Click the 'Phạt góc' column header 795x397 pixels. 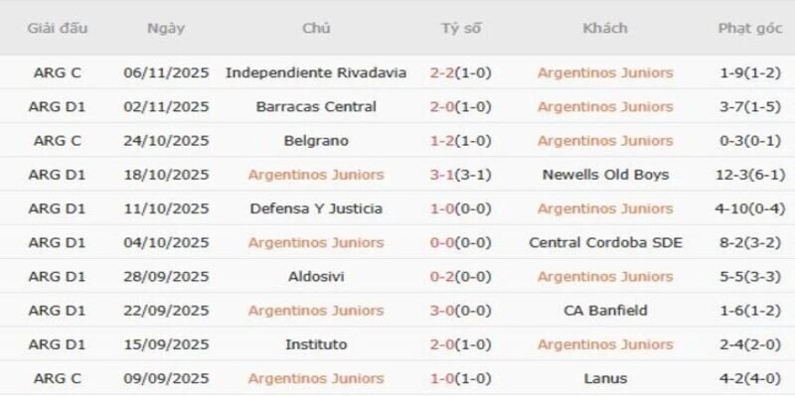click(750, 28)
